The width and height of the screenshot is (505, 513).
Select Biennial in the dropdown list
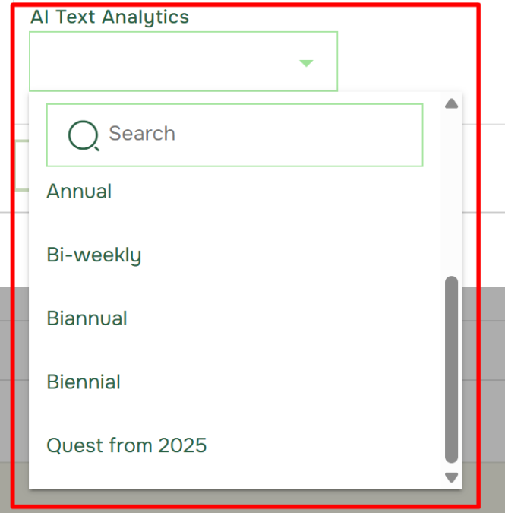pos(235,382)
